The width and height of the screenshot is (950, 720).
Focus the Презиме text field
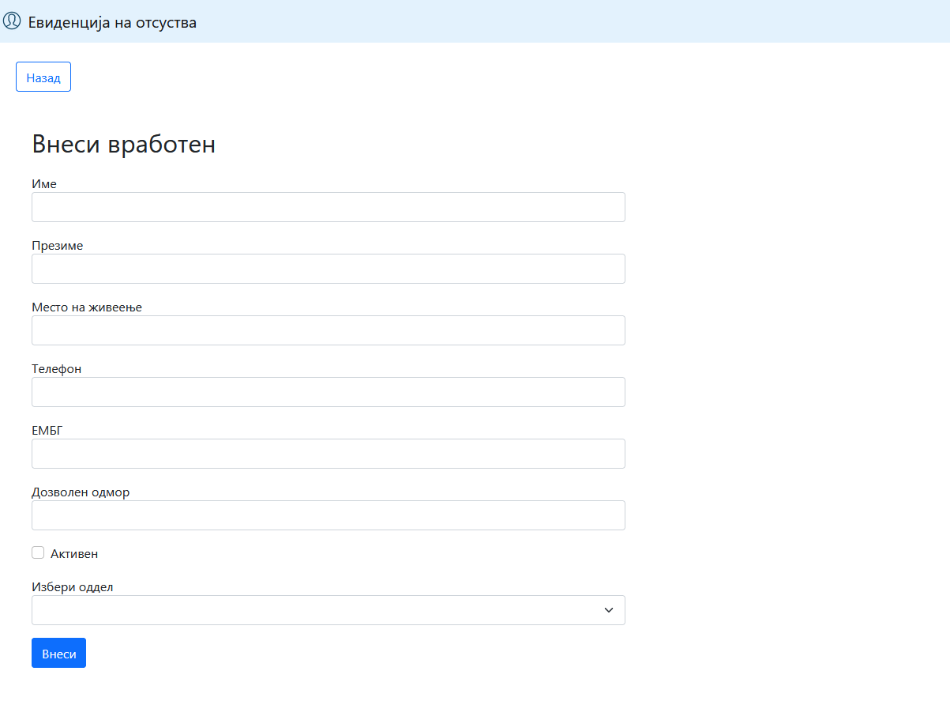[x=328, y=269]
